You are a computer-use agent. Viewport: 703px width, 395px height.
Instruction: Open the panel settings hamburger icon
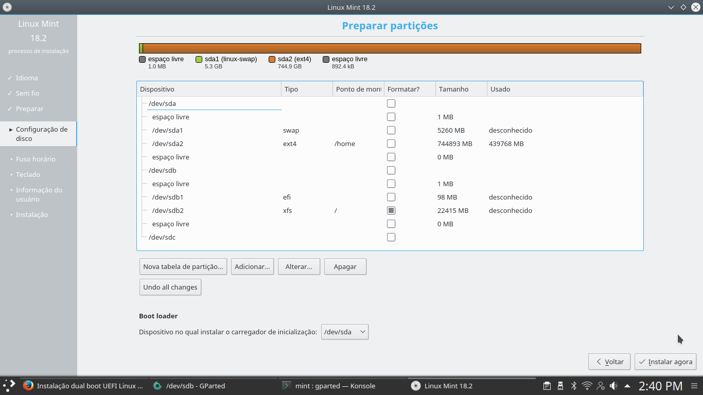(x=695, y=386)
